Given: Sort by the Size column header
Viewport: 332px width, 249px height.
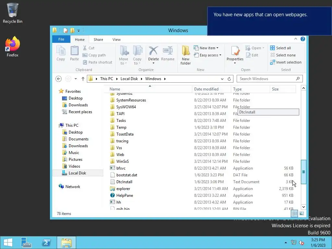Looking at the screenshot, I should coord(283,89).
